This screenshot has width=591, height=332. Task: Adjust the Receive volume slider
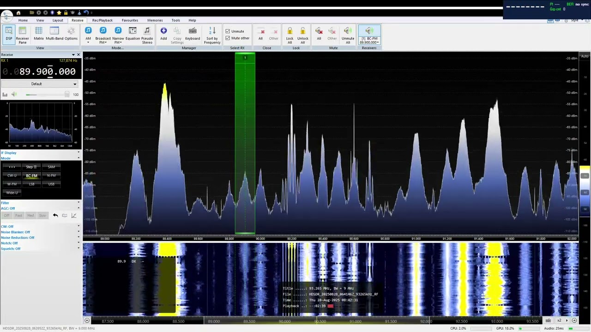tap(48, 95)
